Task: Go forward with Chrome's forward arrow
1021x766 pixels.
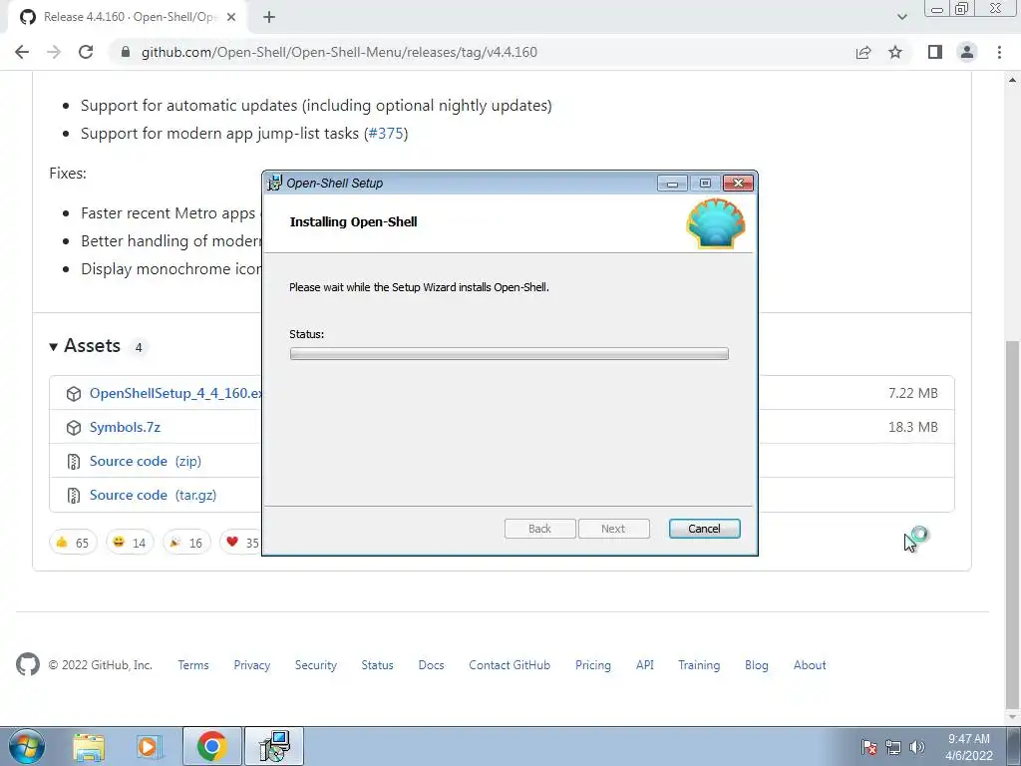Action: 54,52
